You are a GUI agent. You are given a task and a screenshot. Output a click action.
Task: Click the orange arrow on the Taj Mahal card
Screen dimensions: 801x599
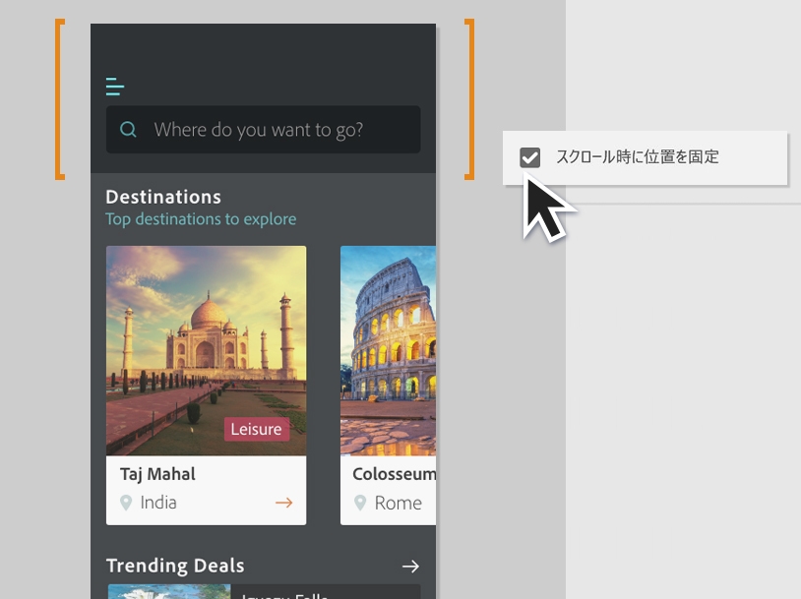pyautogui.click(x=284, y=503)
